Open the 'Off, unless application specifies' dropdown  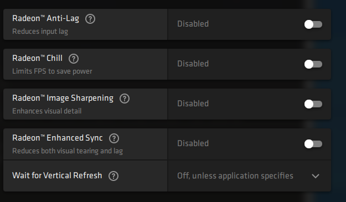[249, 176]
